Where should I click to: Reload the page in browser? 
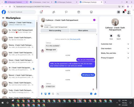click(x=10, y=6)
